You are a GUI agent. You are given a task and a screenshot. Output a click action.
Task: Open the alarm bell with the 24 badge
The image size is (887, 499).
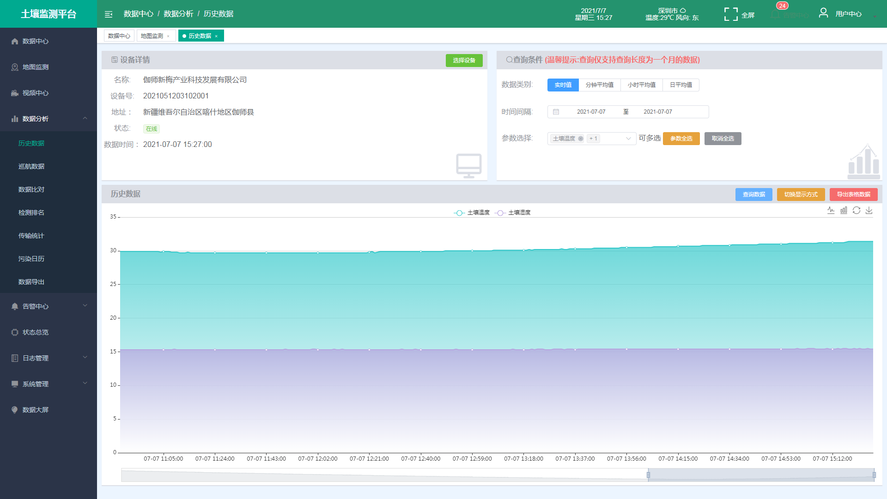776,14
